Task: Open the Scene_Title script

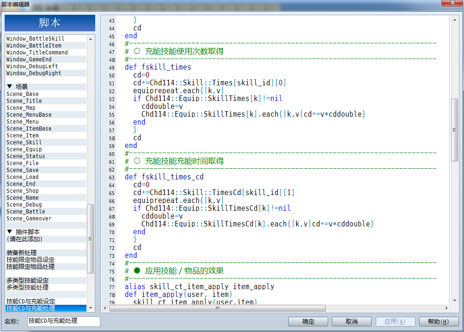Action: [x=46, y=101]
